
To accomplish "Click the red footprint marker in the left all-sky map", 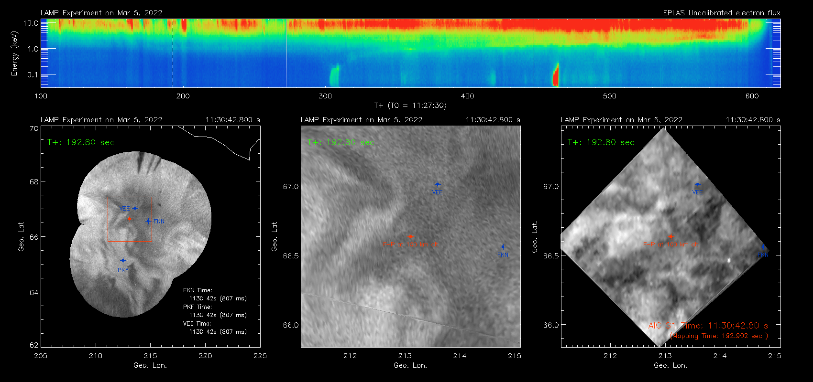I will (129, 219).
